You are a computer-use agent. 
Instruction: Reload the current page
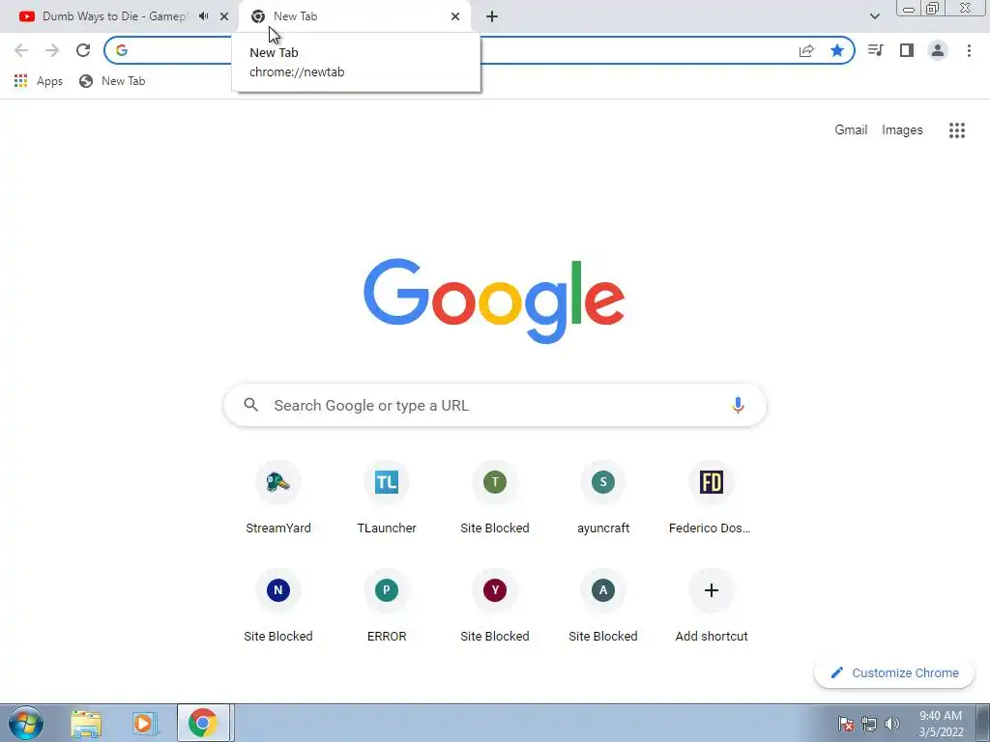coord(83,50)
